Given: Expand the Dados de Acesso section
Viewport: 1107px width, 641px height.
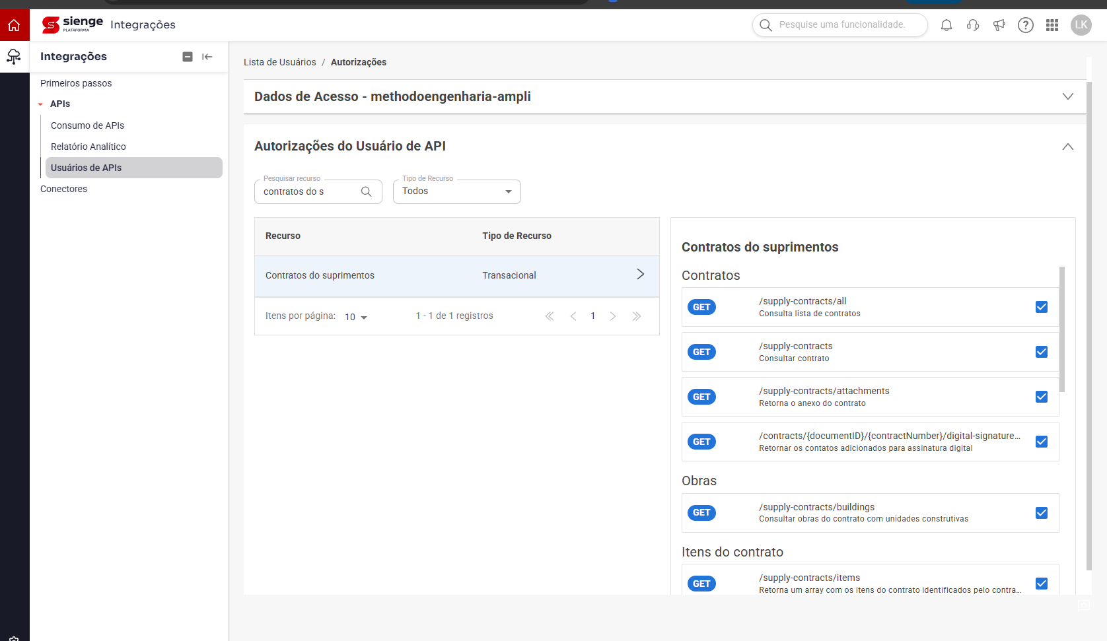Looking at the screenshot, I should click(1067, 96).
